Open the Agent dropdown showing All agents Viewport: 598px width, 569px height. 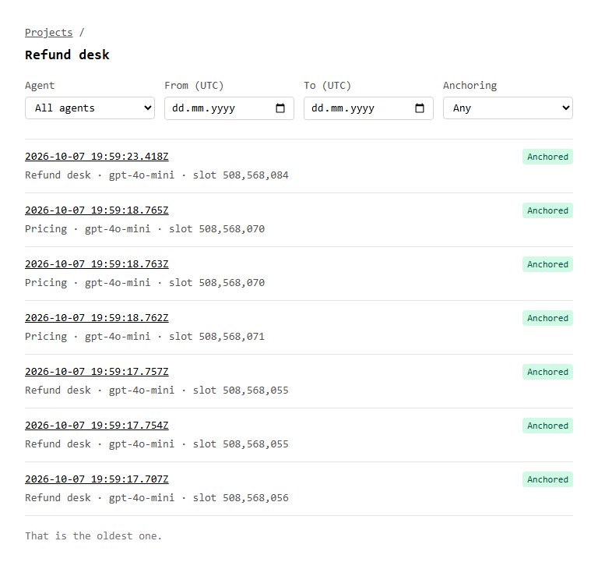click(x=90, y=108)
